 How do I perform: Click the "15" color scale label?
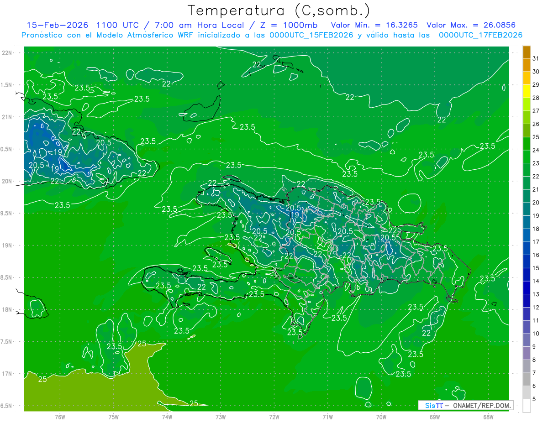pyautogui.click(x=536, y=268)
